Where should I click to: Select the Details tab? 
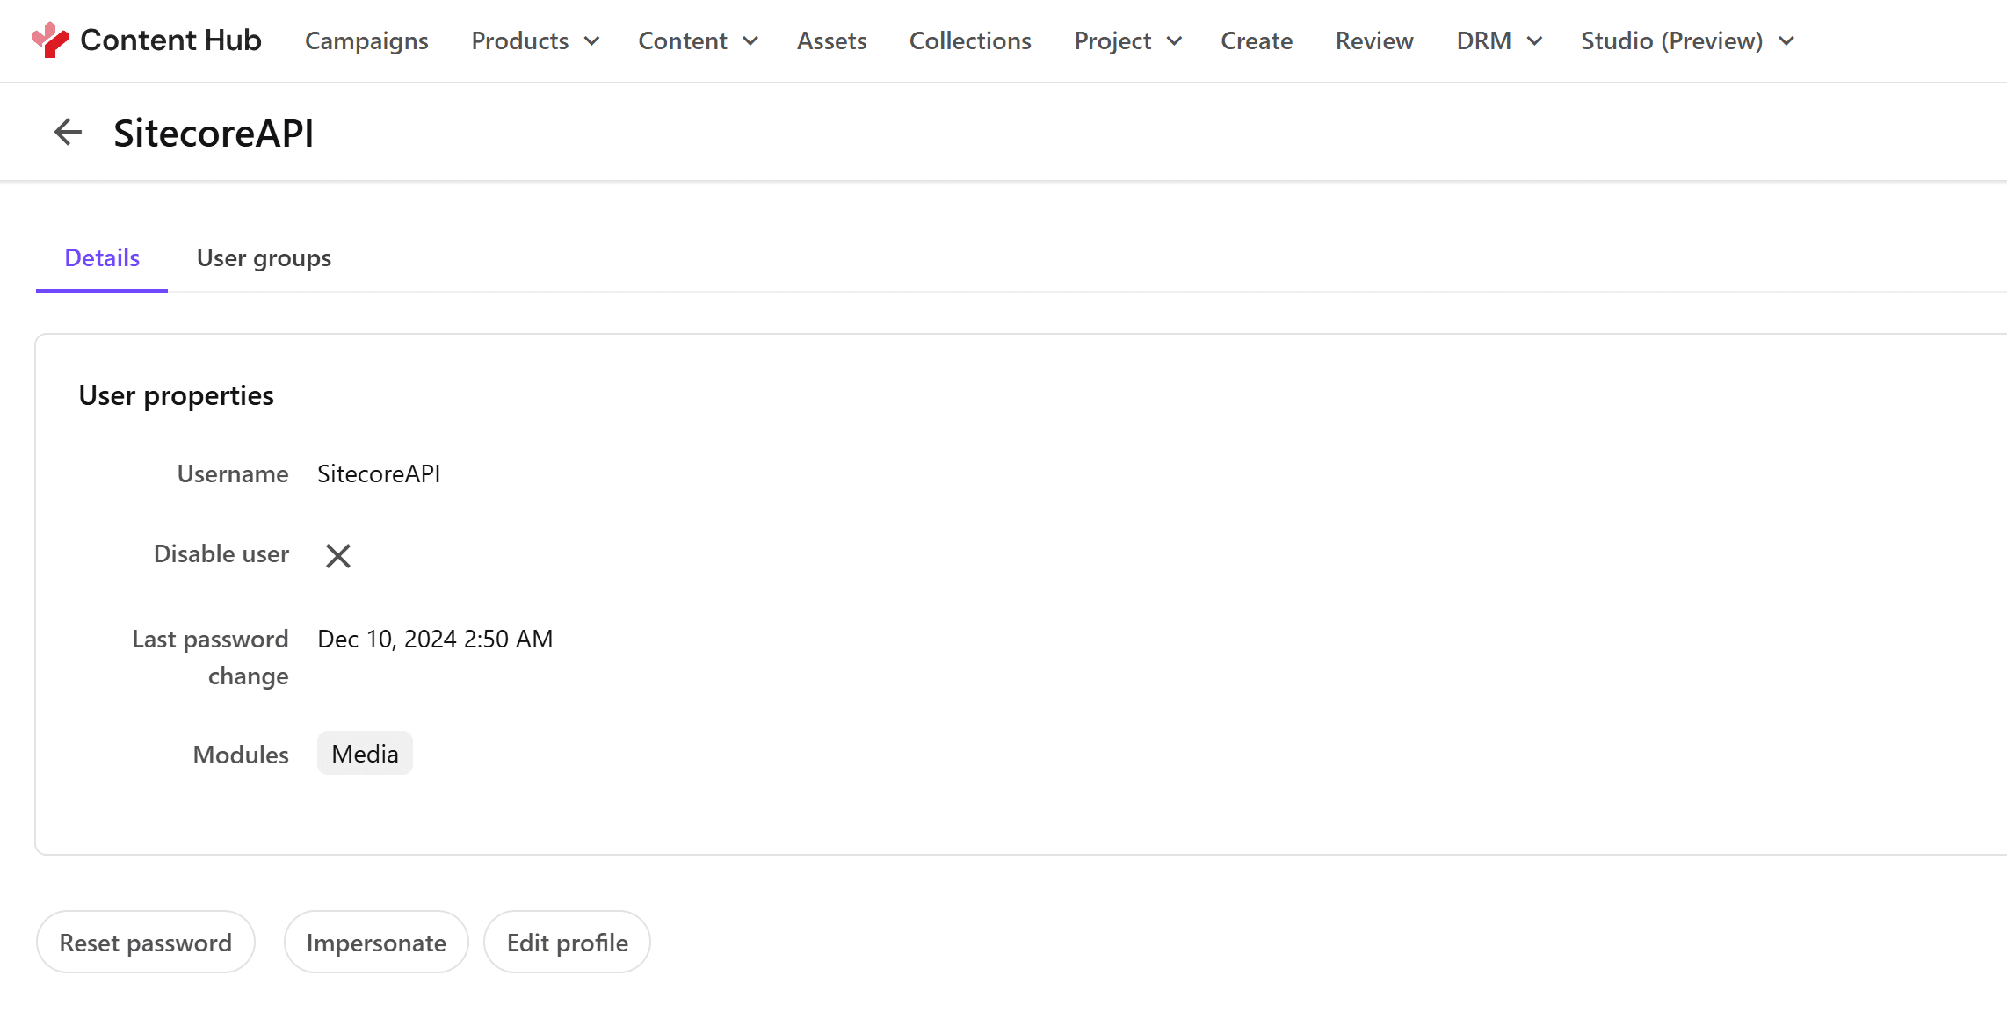coord(102,258)
